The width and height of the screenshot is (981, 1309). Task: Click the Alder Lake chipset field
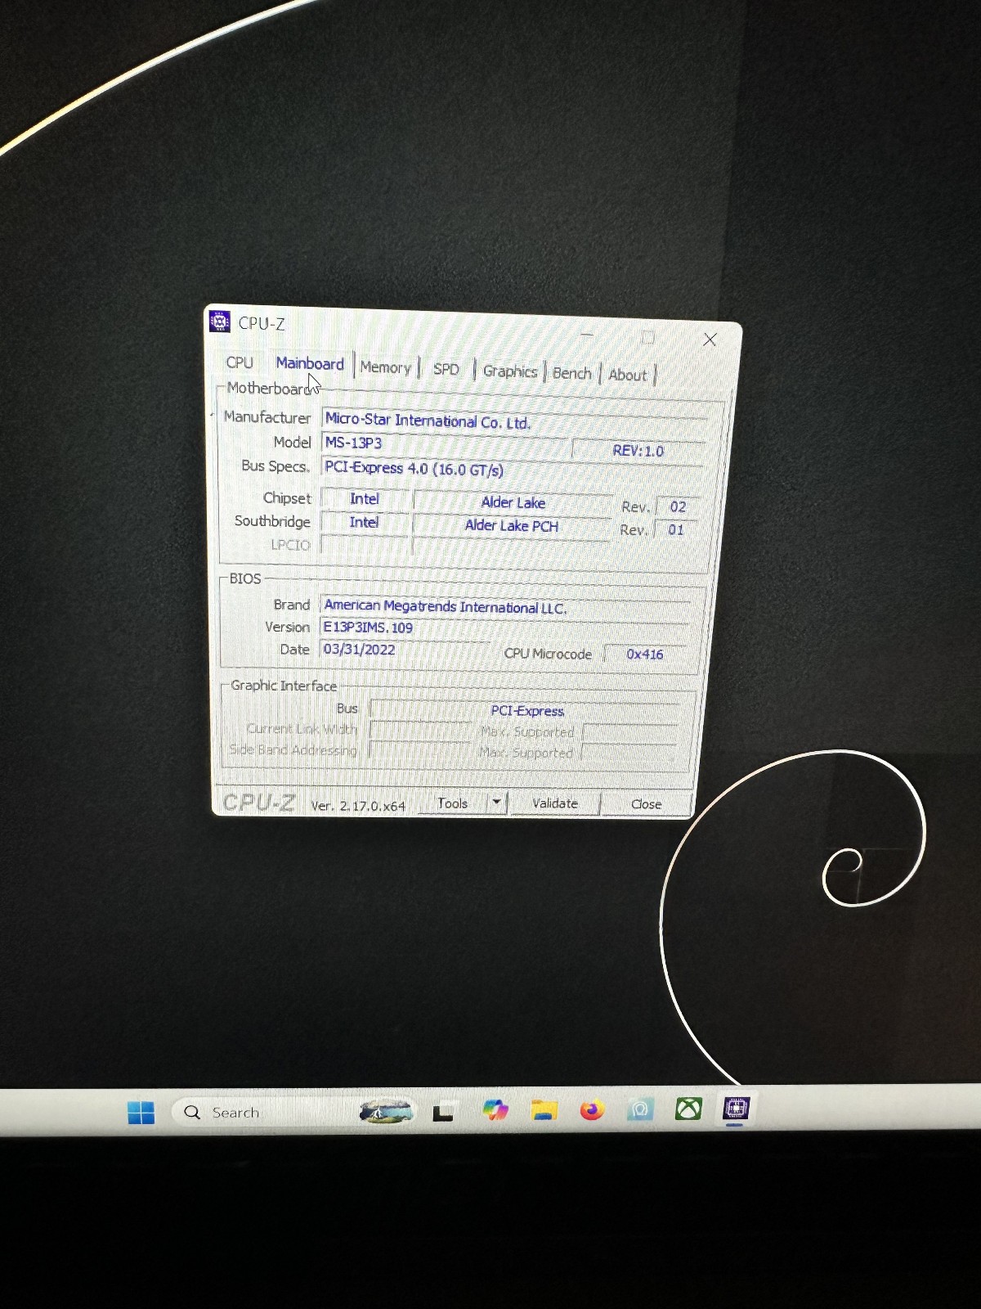pos(513,503)
